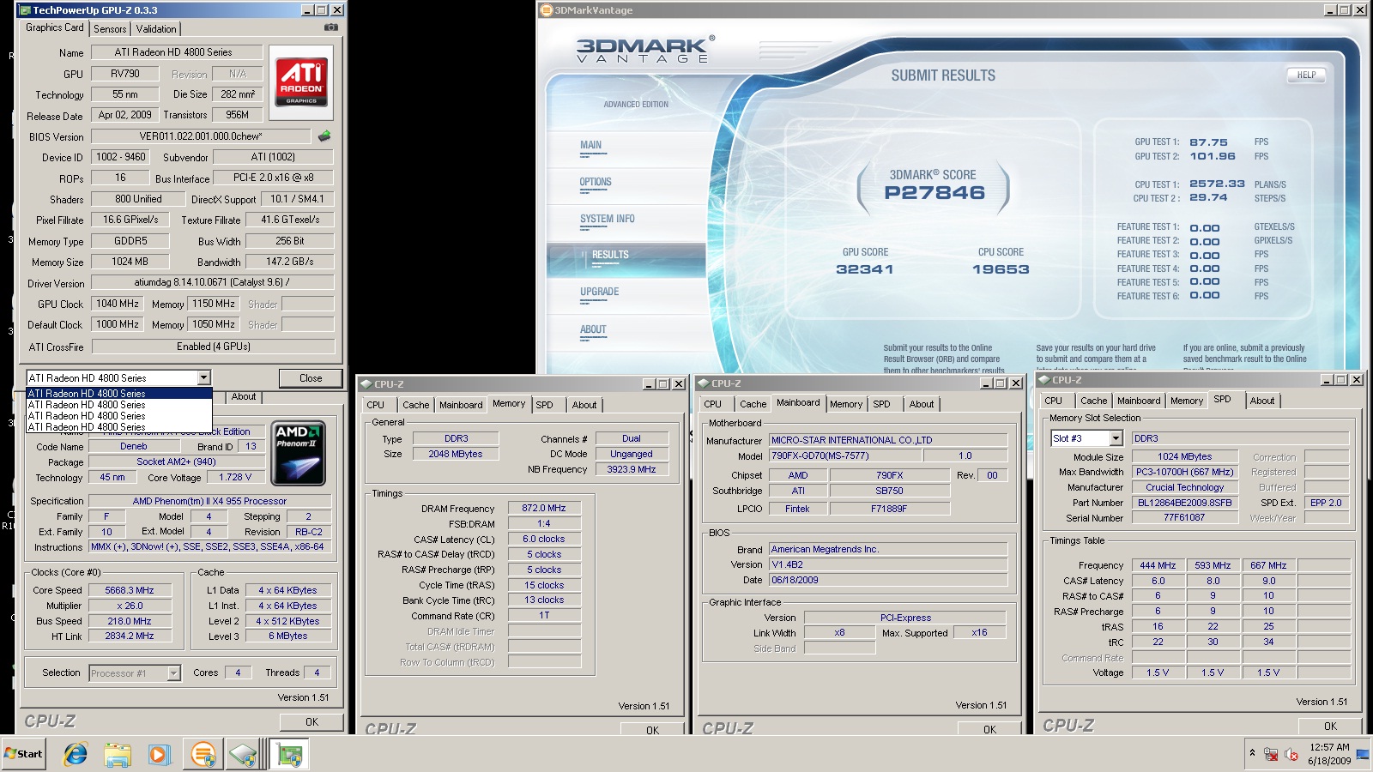Click Close button in GPU-Z
The width and height of the screenshot is (1373, 772).
pos(311,378)
